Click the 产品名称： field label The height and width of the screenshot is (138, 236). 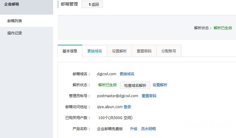(82, 129)
